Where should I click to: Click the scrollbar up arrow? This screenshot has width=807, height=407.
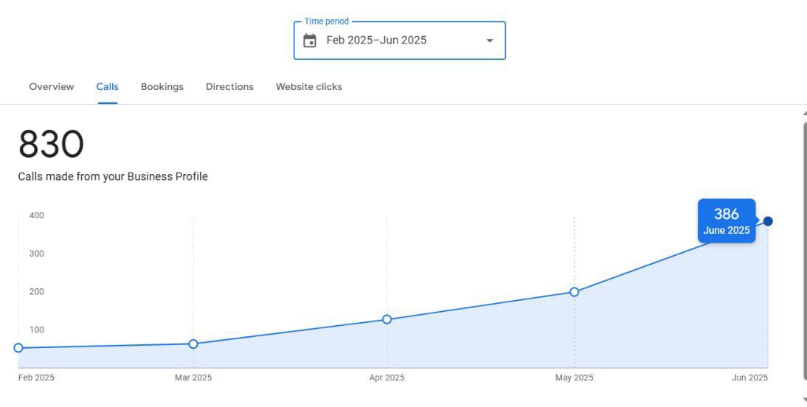805,113
